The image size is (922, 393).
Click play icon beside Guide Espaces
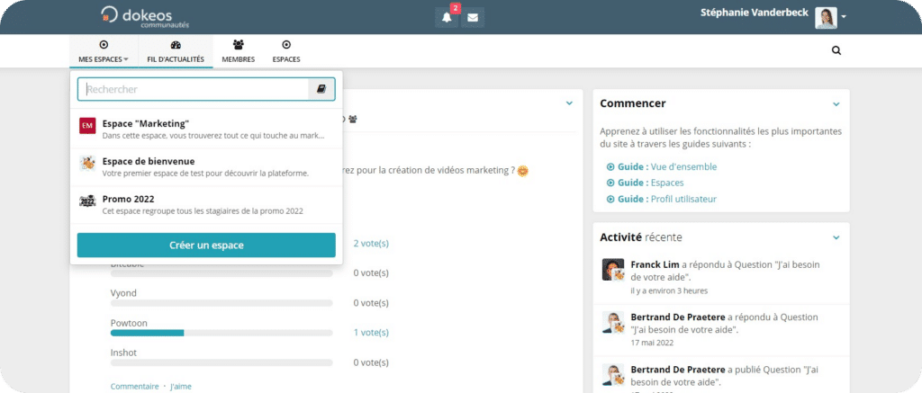[x=610, y=183]
